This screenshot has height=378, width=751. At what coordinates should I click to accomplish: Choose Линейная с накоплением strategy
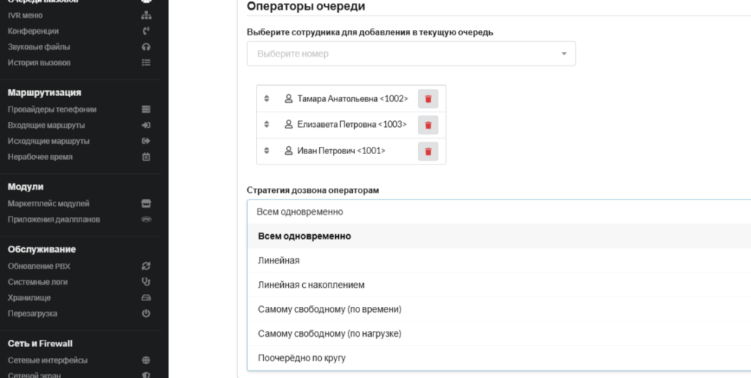tap(499, 285)
